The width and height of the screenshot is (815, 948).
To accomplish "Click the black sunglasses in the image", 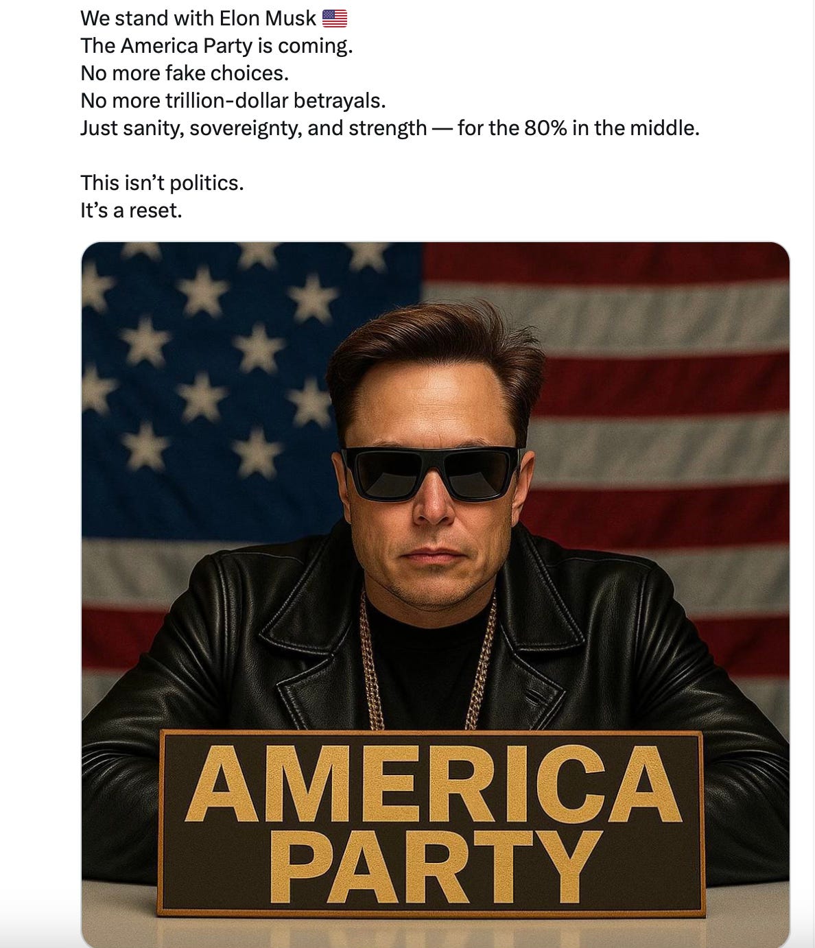I will (x=432, y=472).
